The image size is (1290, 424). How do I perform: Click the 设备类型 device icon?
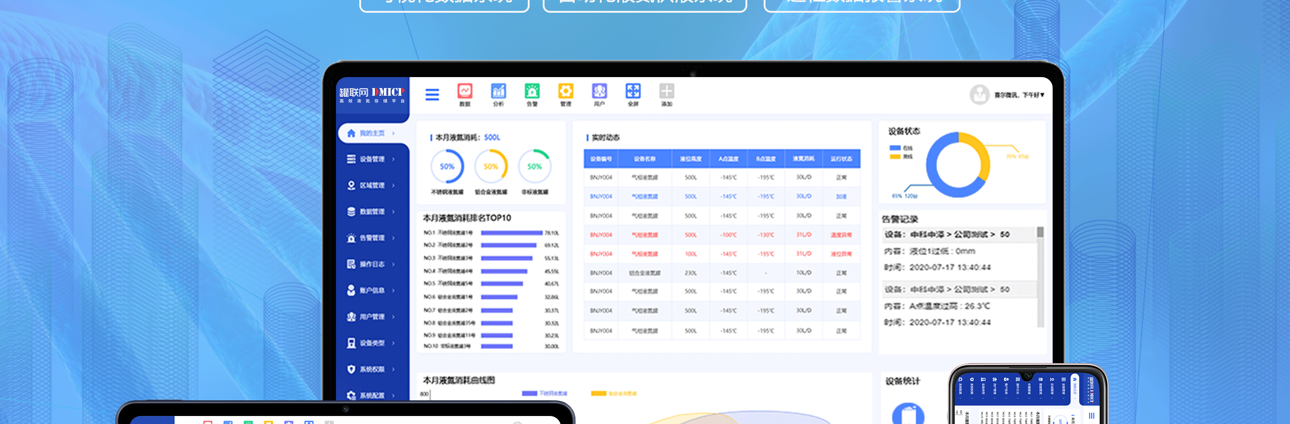pos(351,343)
